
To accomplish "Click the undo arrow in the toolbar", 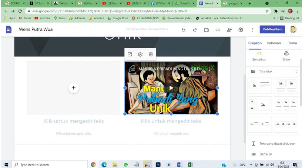I will [184, 30].
